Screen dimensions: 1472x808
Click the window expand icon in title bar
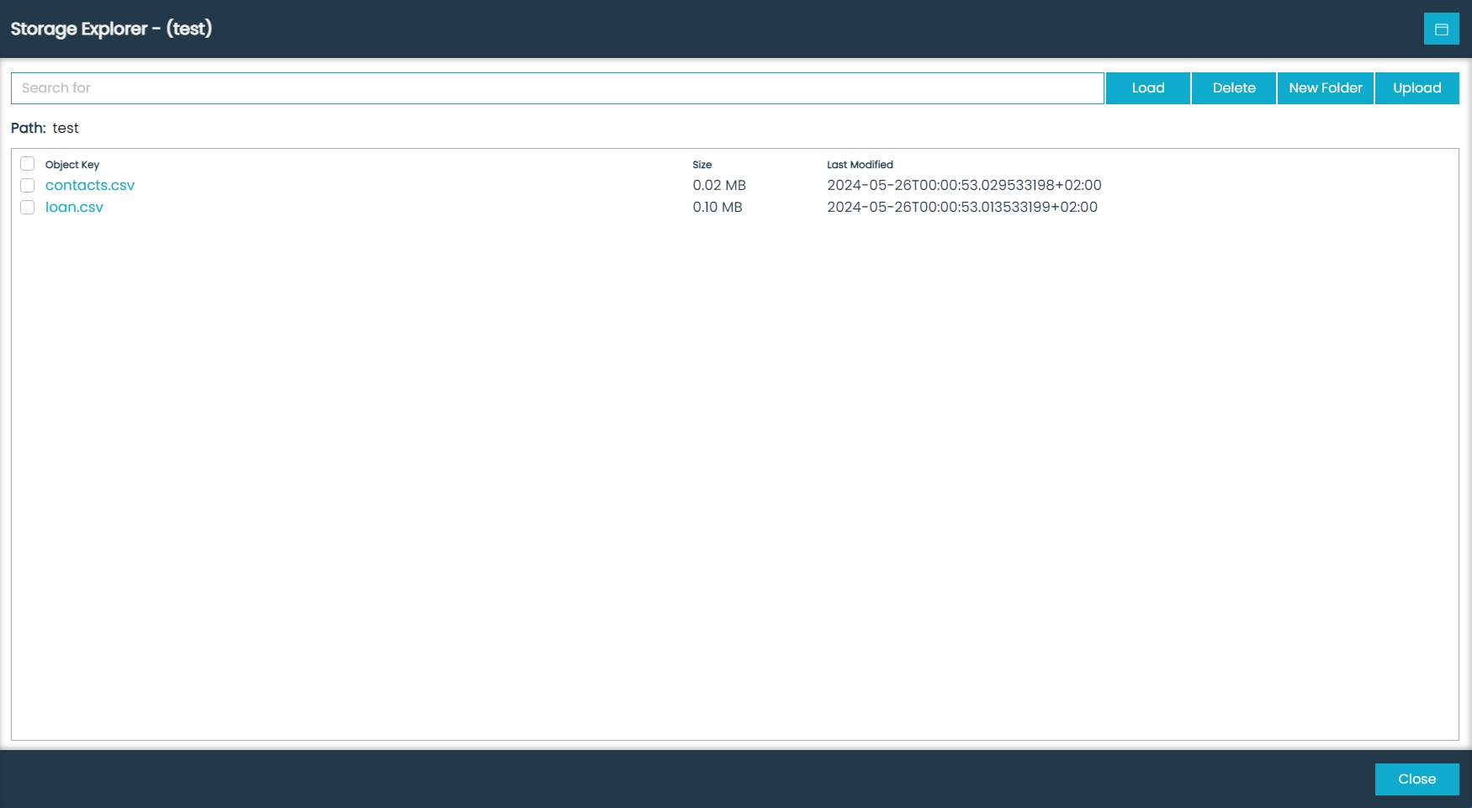(1442, 29)
